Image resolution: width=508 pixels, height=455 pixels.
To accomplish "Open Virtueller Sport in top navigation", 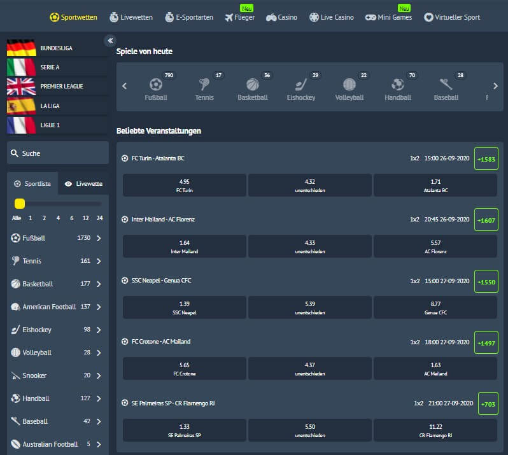I will [452, 17].
